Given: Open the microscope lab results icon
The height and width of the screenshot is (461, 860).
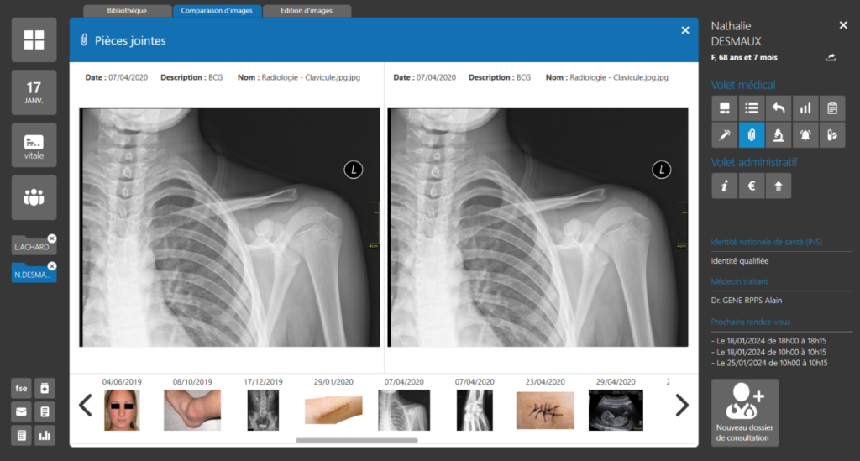Looking at the screenshot, I should pos(779,134).
